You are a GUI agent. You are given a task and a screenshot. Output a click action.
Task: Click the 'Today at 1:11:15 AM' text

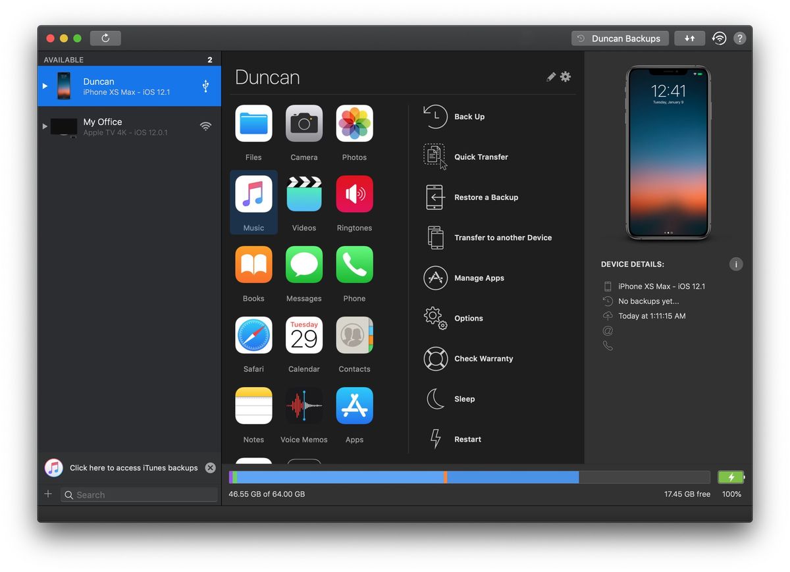click(x=652, y=316)
